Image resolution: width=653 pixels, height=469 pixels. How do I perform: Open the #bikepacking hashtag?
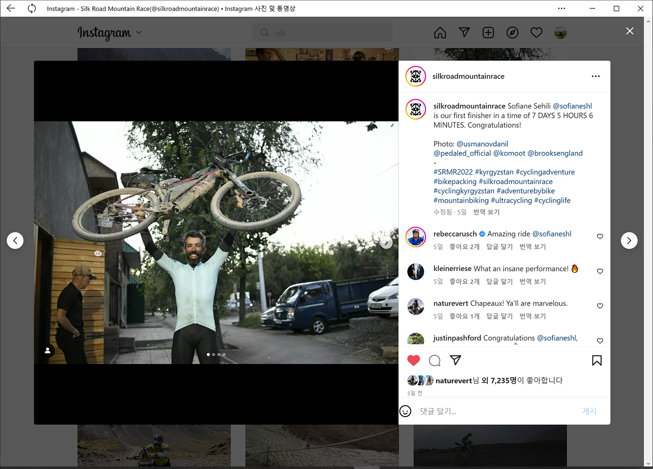tap(455, 182)
